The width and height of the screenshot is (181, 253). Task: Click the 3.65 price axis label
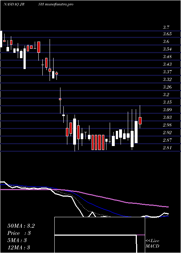167,34
